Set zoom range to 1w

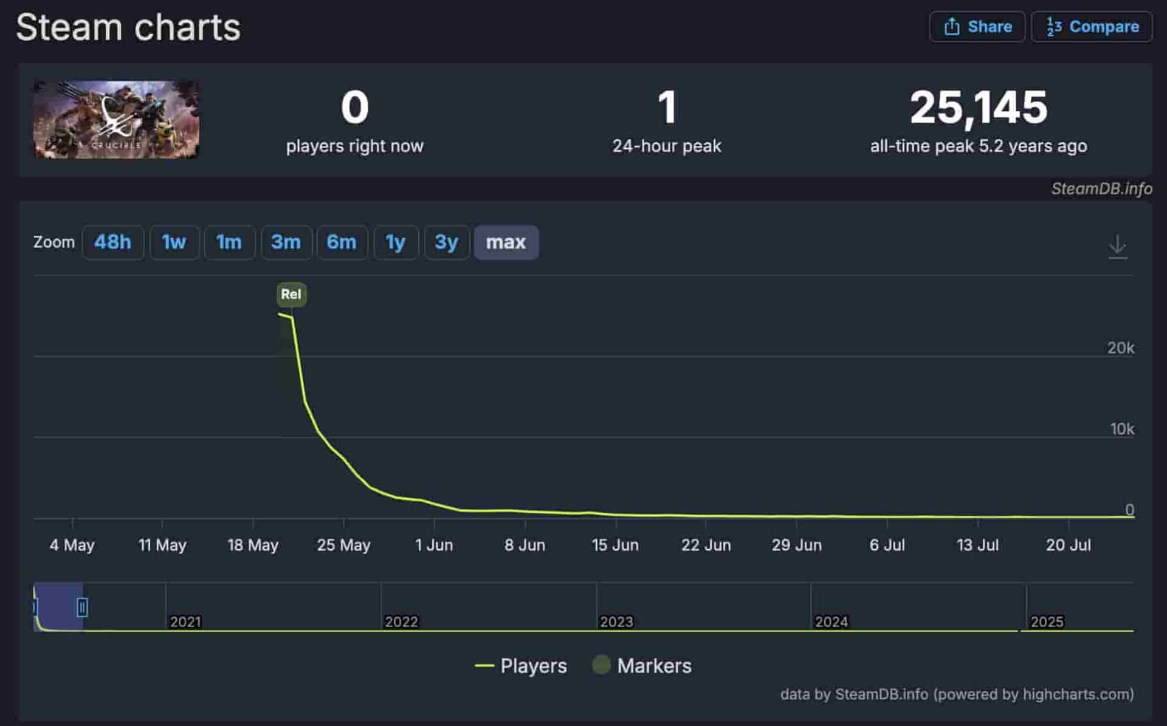click(x=174, y=242)
